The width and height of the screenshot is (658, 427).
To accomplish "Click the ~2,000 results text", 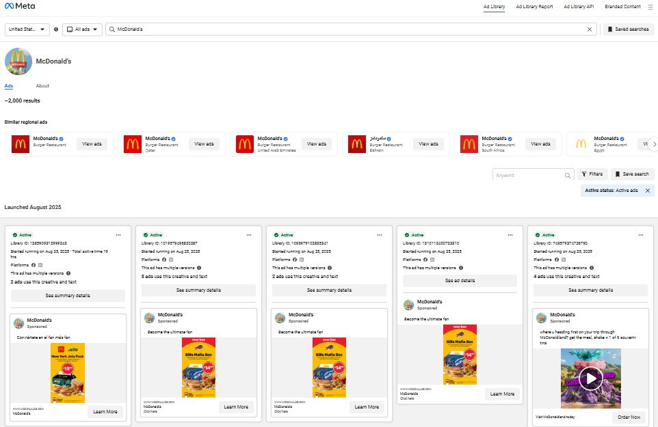I will point(23,101).
